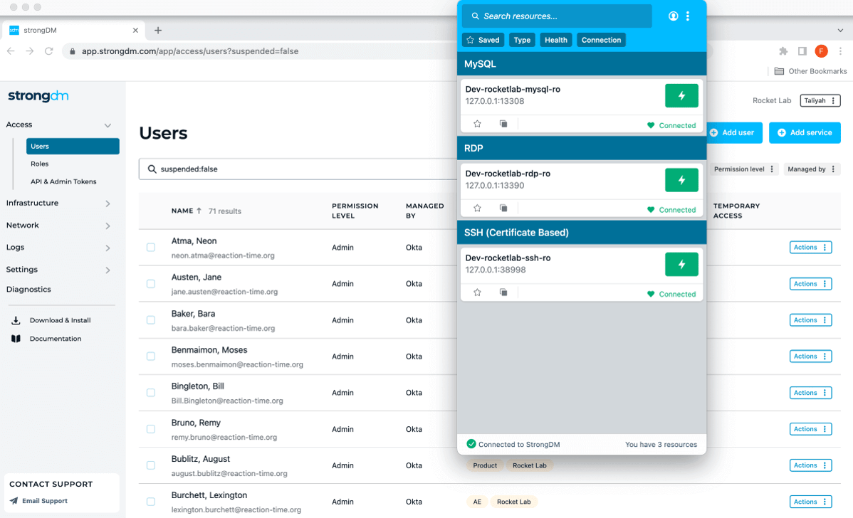Open the profile icon in strongDM app header

pyautogui.click(x=673, y=16)
